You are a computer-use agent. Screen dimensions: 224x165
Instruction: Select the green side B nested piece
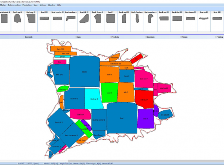(109, 93)
